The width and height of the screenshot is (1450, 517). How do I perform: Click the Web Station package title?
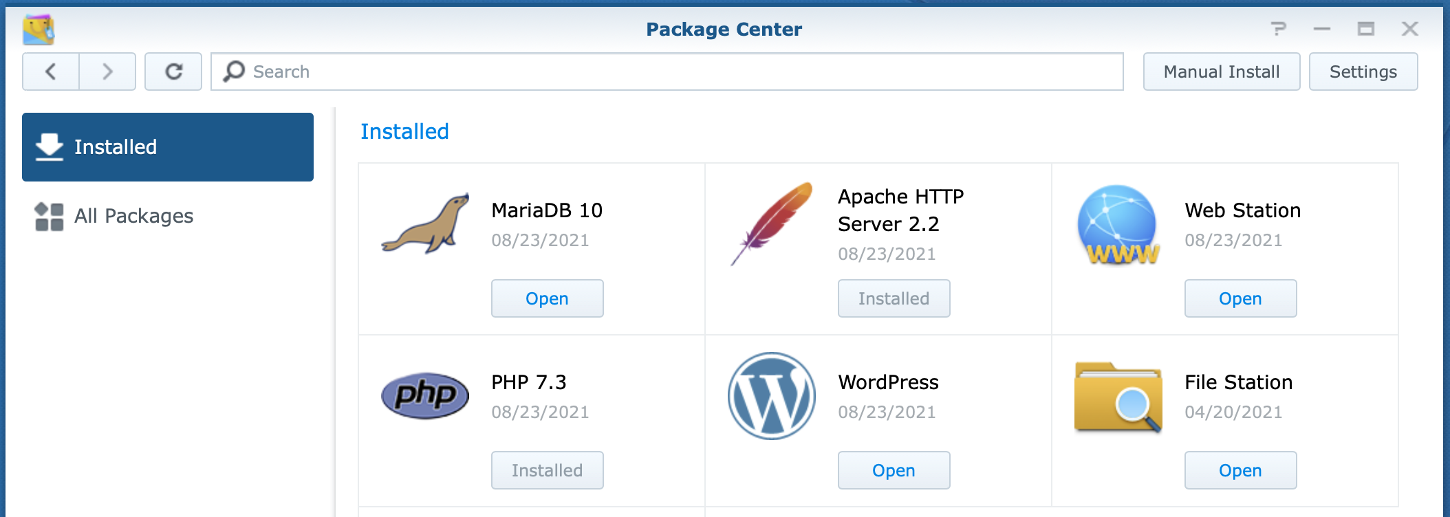click(1243, 210)
